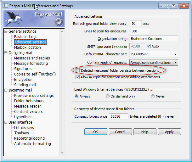This screenshot has height=162, width=192.
Task: Select the On demand only radio button
Action: [108, 96]
